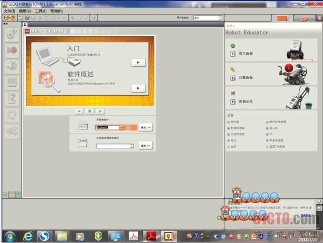Launch Internet Explorer from the taskbar
Viewport: 323px width, 243px height.
(28, 236)
